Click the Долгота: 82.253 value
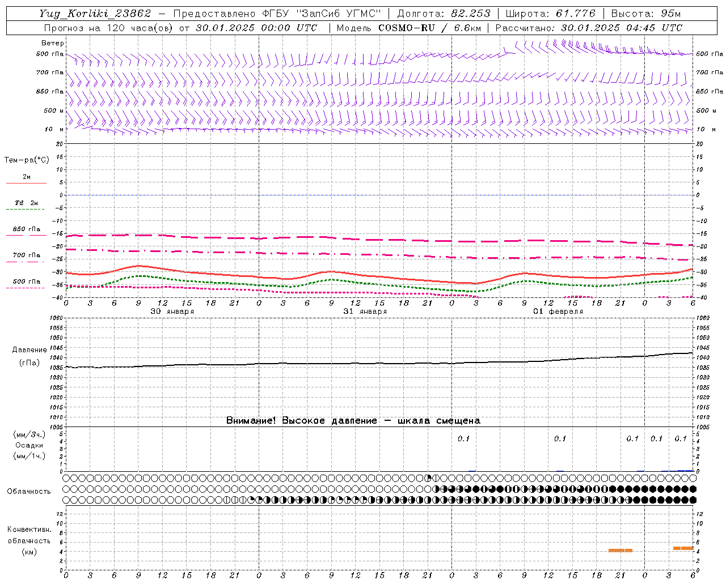The image size is (726, 580). 443,14
